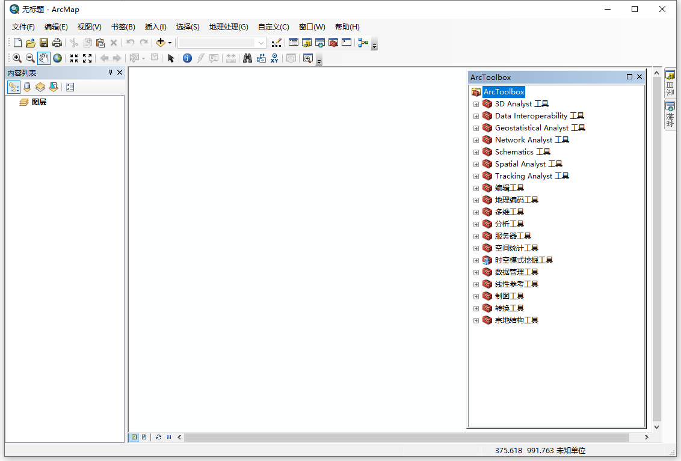The width and height of the screenshot is (681, 461).
Task: Open the 书签(B) menu
Action: point(123,27)
